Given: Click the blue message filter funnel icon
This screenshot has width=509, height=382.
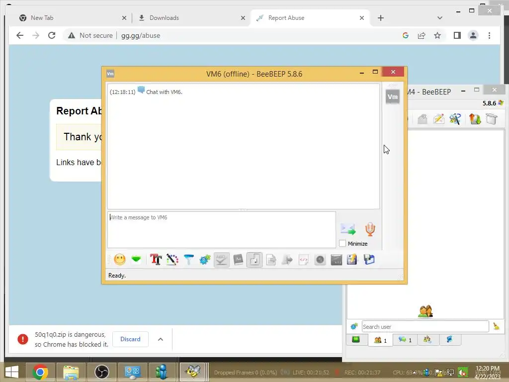Looking at the screenshot, I should pos(188,260).
